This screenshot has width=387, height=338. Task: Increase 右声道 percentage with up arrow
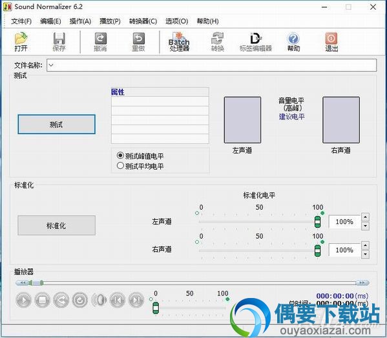point(365,245)
